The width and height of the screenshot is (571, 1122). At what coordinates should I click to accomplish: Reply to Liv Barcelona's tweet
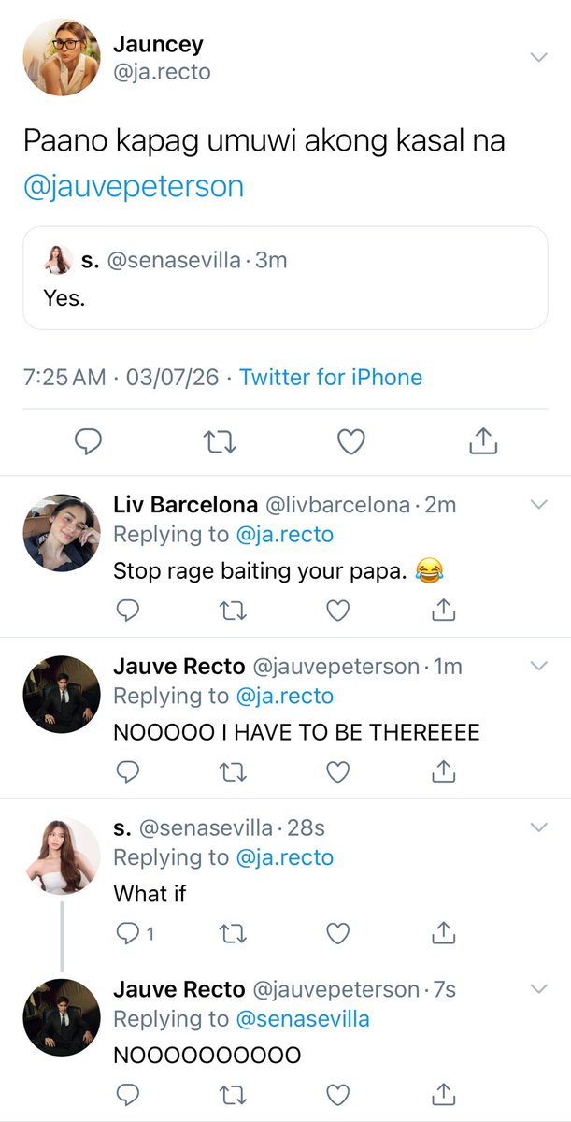[x=127, y=611]
